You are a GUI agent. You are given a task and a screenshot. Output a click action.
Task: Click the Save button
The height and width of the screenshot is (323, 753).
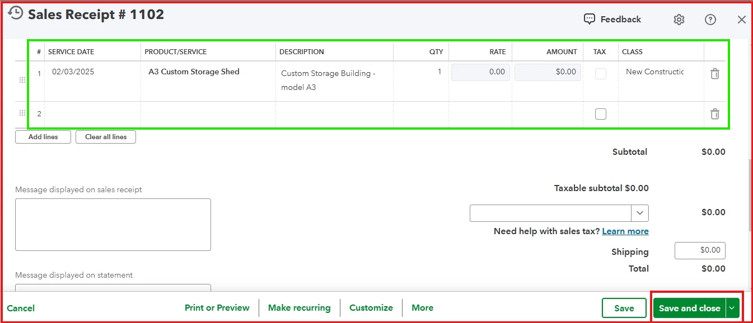click(624, 308)
